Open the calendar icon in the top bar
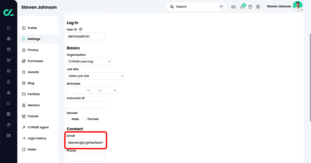The width and height of the screenshot is (311, 163). [x=250, y=6]
